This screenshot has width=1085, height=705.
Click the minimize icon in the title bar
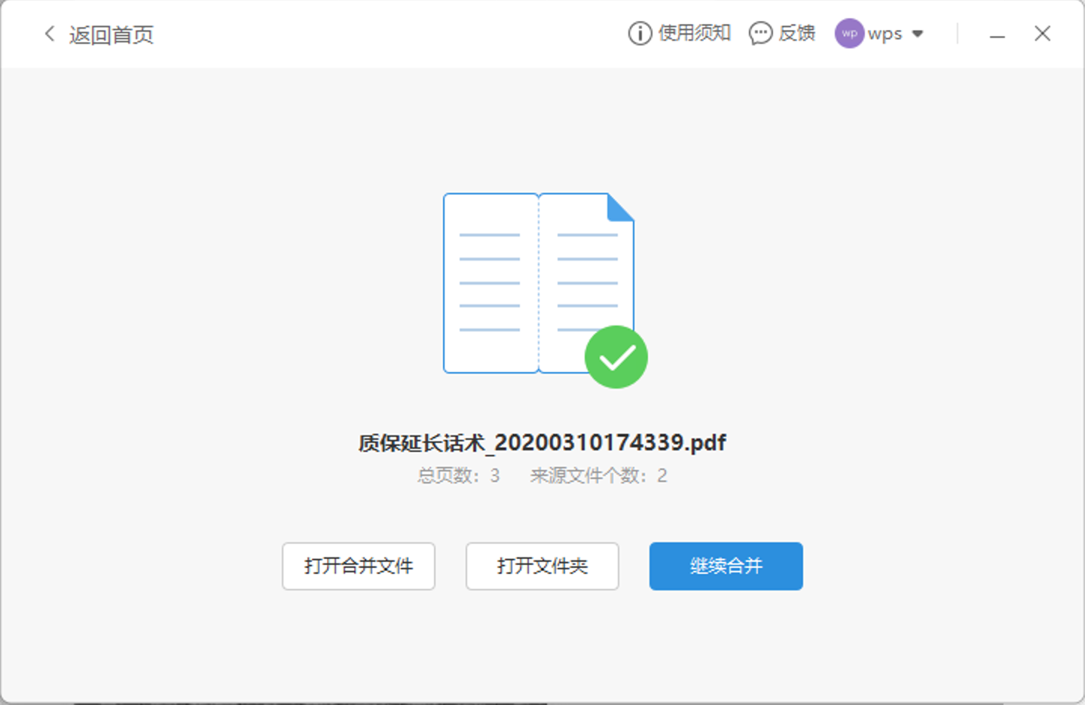click(997, 34)
